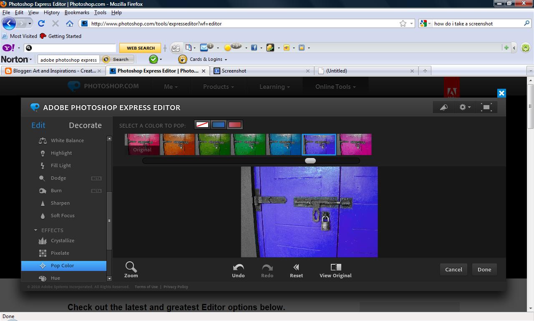Image resolution: width=534 pixels, height=321 pixels.
Task: Open the File menu
Action: point(6,13)
